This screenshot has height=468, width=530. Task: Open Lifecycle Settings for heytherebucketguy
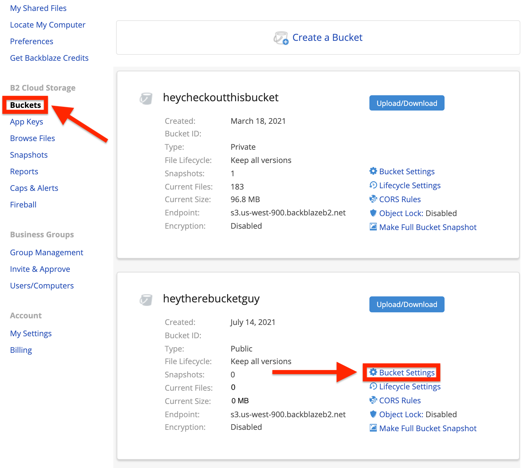click(410, 387)
